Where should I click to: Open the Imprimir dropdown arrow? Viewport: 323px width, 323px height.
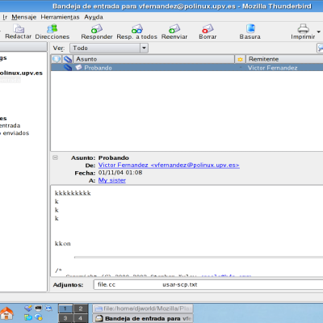point(319,31)
